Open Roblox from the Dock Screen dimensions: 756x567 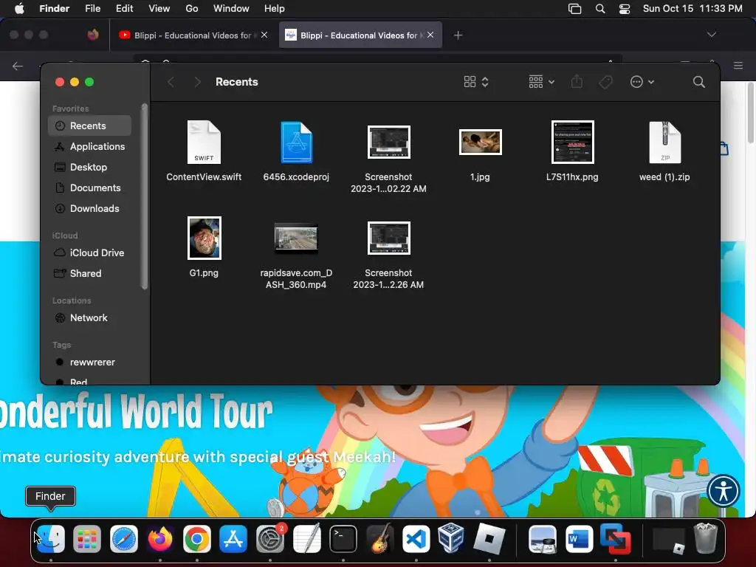[489, 538]
